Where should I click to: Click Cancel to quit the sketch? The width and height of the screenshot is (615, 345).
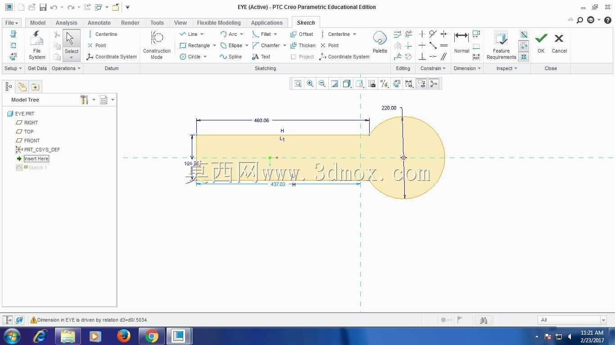(x=559, y=44)
